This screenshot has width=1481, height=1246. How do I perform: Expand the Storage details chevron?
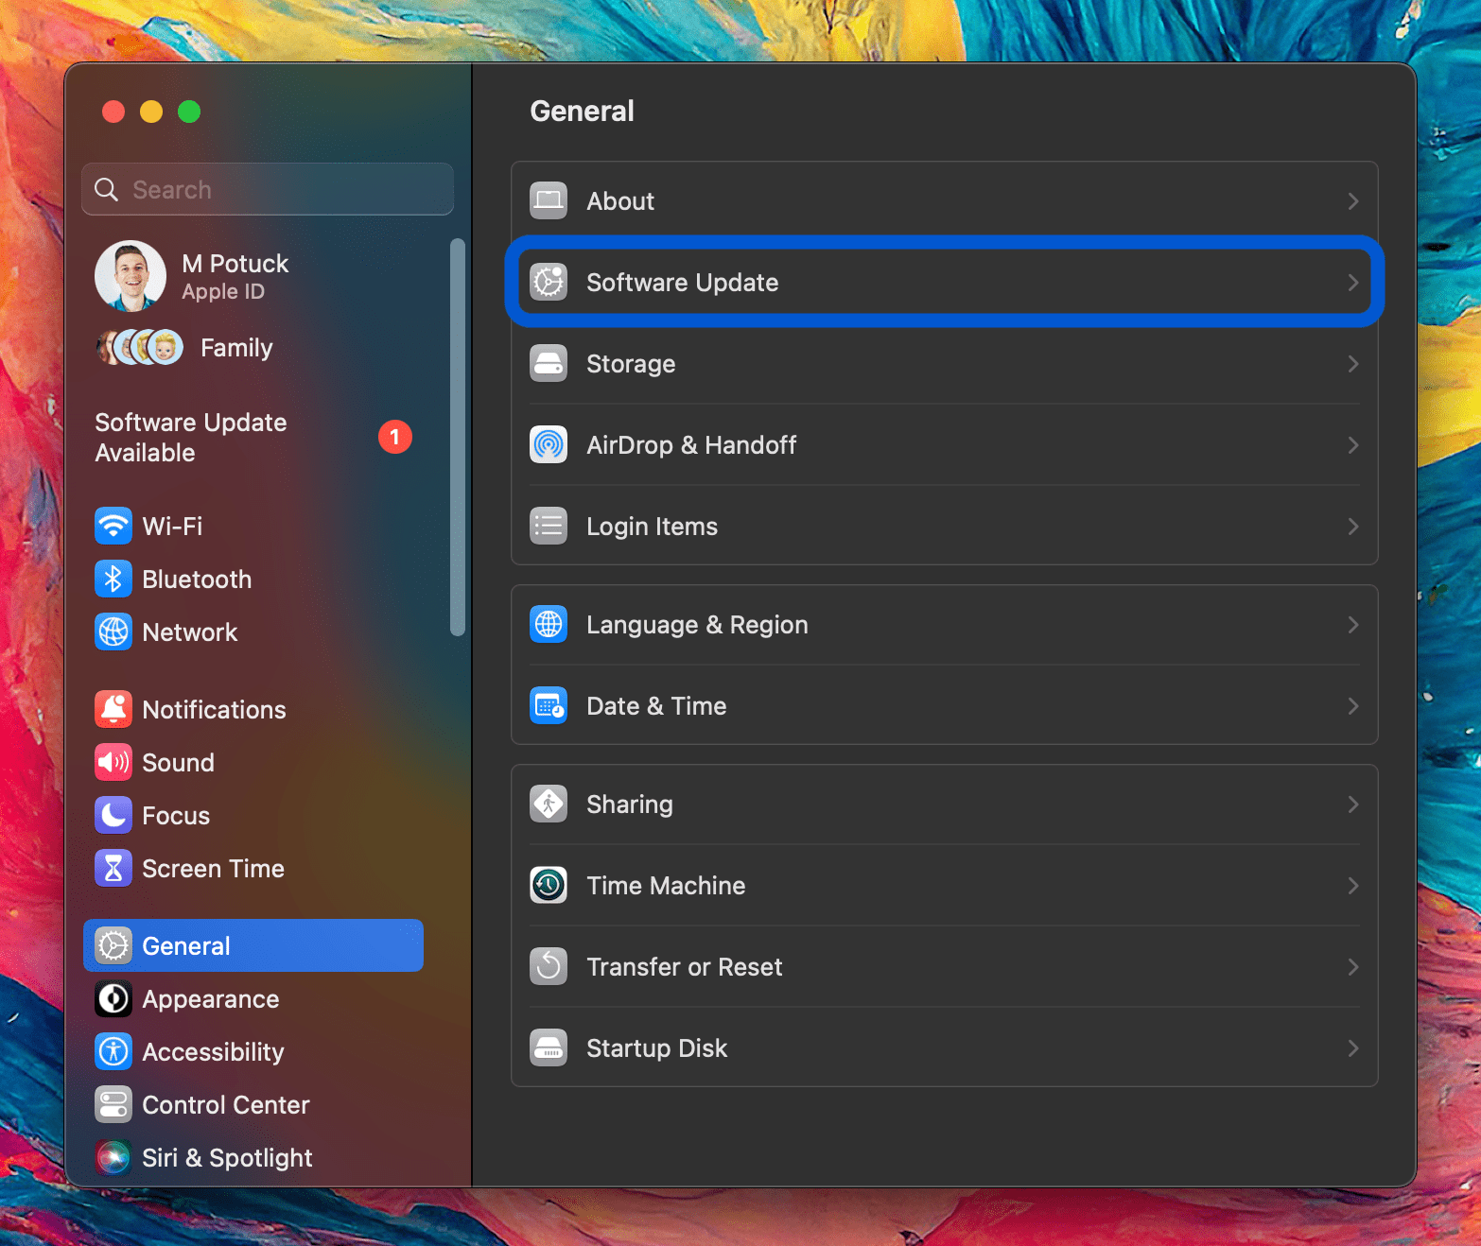(x=1353, y=364)
